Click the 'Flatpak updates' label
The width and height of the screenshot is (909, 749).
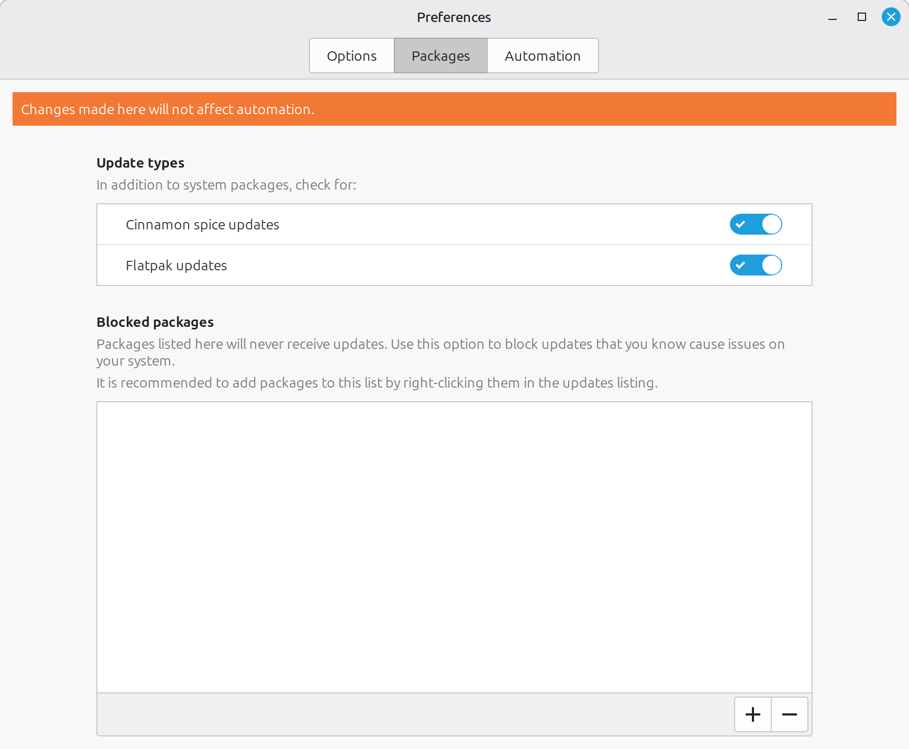(176, 265)
